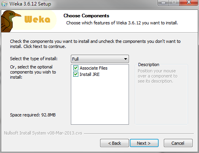Click the Choose Components header title
This screenshot has width=199, height=153.
pyautogui.click(x=86, y=16)
